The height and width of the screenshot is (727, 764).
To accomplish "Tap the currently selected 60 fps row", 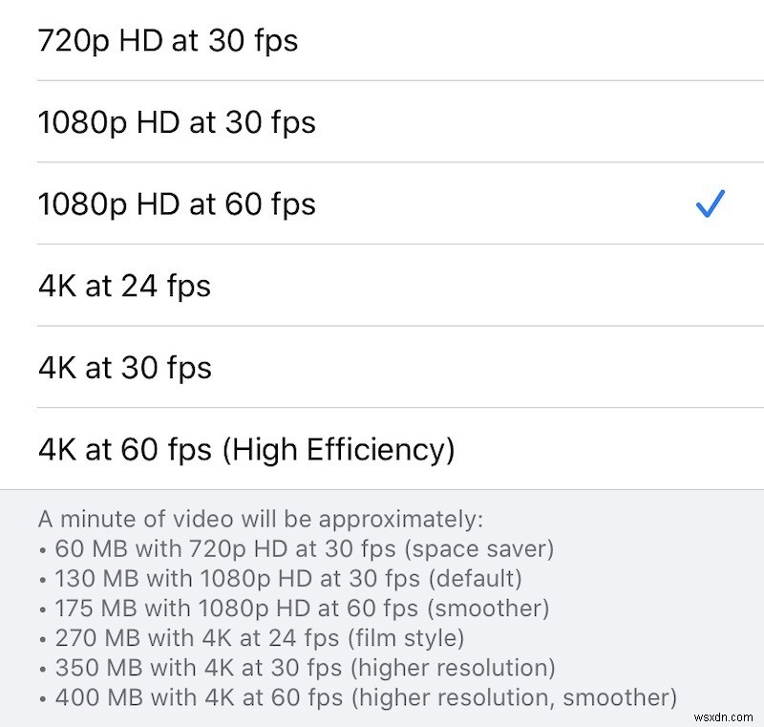I will coord(382,204).
